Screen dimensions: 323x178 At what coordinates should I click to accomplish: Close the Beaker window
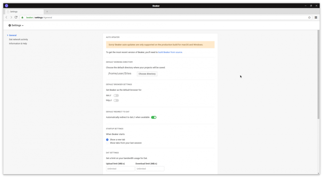click(316, 6)
